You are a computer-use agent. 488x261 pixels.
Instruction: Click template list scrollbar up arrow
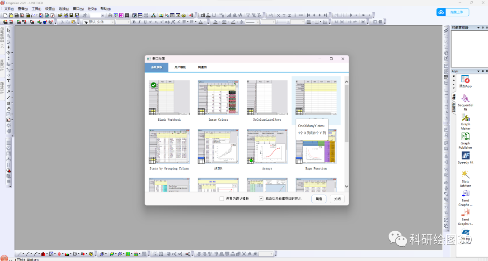pos(347,82)
